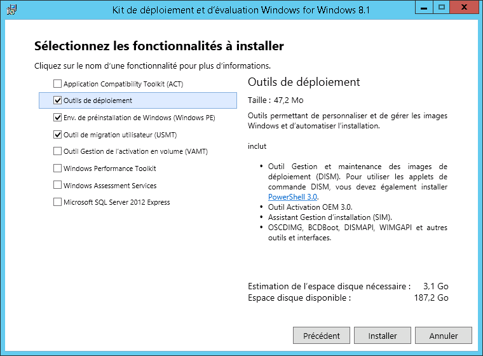
Task: Uncheck the Outils de déploiement checkbox
Action: (58, 100)
